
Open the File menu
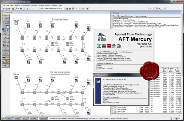[x=4, y=5]
